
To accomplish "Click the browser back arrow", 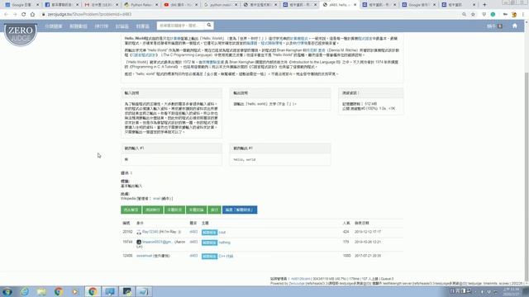I will (6, 15).
